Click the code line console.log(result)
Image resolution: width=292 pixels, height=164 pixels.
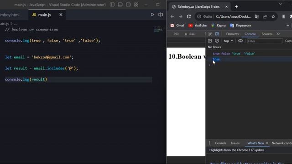[26, 79]
